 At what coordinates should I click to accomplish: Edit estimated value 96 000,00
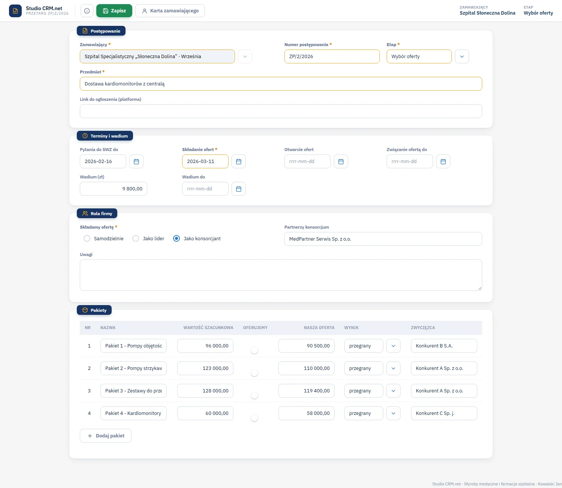click(x=205, y=346)
